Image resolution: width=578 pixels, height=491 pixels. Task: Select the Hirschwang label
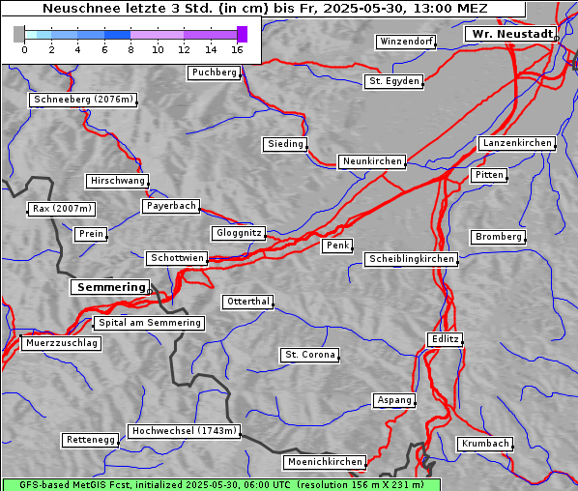click(117, 181)
